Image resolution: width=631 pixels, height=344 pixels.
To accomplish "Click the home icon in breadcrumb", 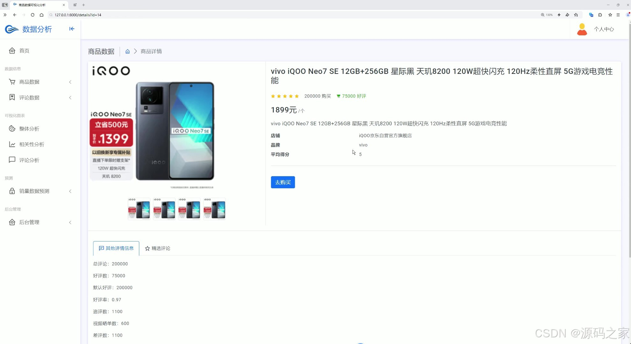I will click(x=127, y=52).
